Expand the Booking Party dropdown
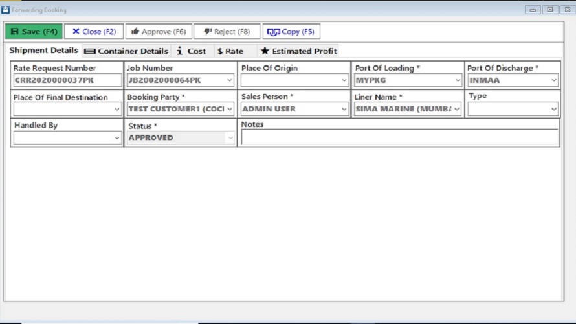 (x=229, y=109)
